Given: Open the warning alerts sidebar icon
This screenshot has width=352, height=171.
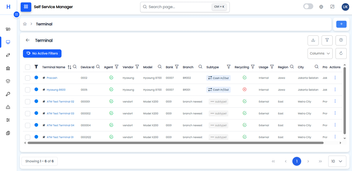Looking at the screenshot, I should click(x=8, y=107).
